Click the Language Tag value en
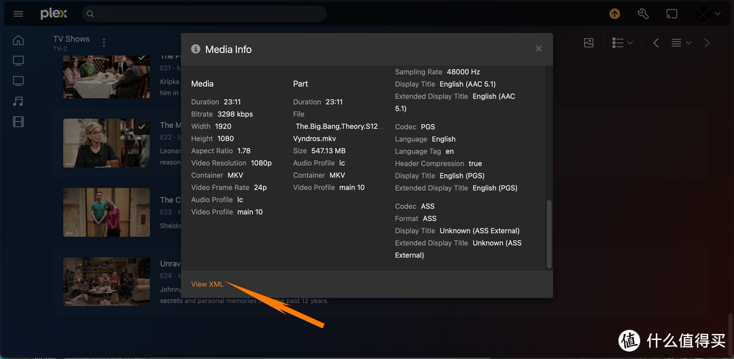The width and height of the screenshot is (734, 359). pyautogui.click(x=450, y=151)
